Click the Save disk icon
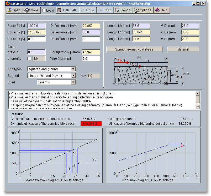Viewport: 211px width, 196px height. pyautogui.click(x=27, y=10)
